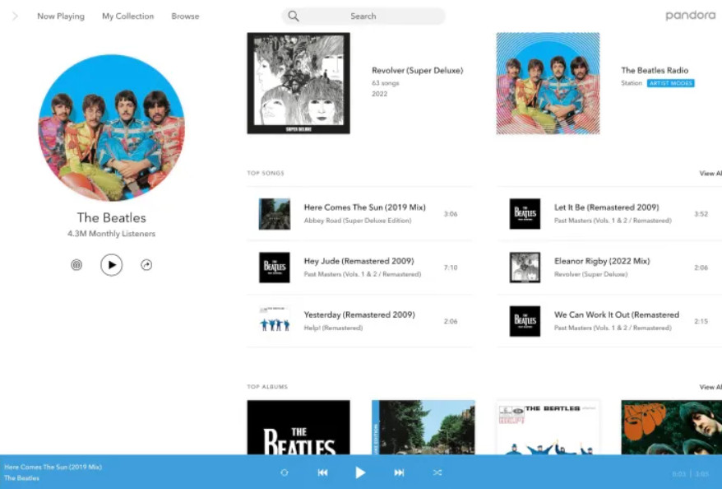Open the Past Masters album link under Let It Be
Screen dimensions: 722x489
pyautogui.click(x=613, y=221)
